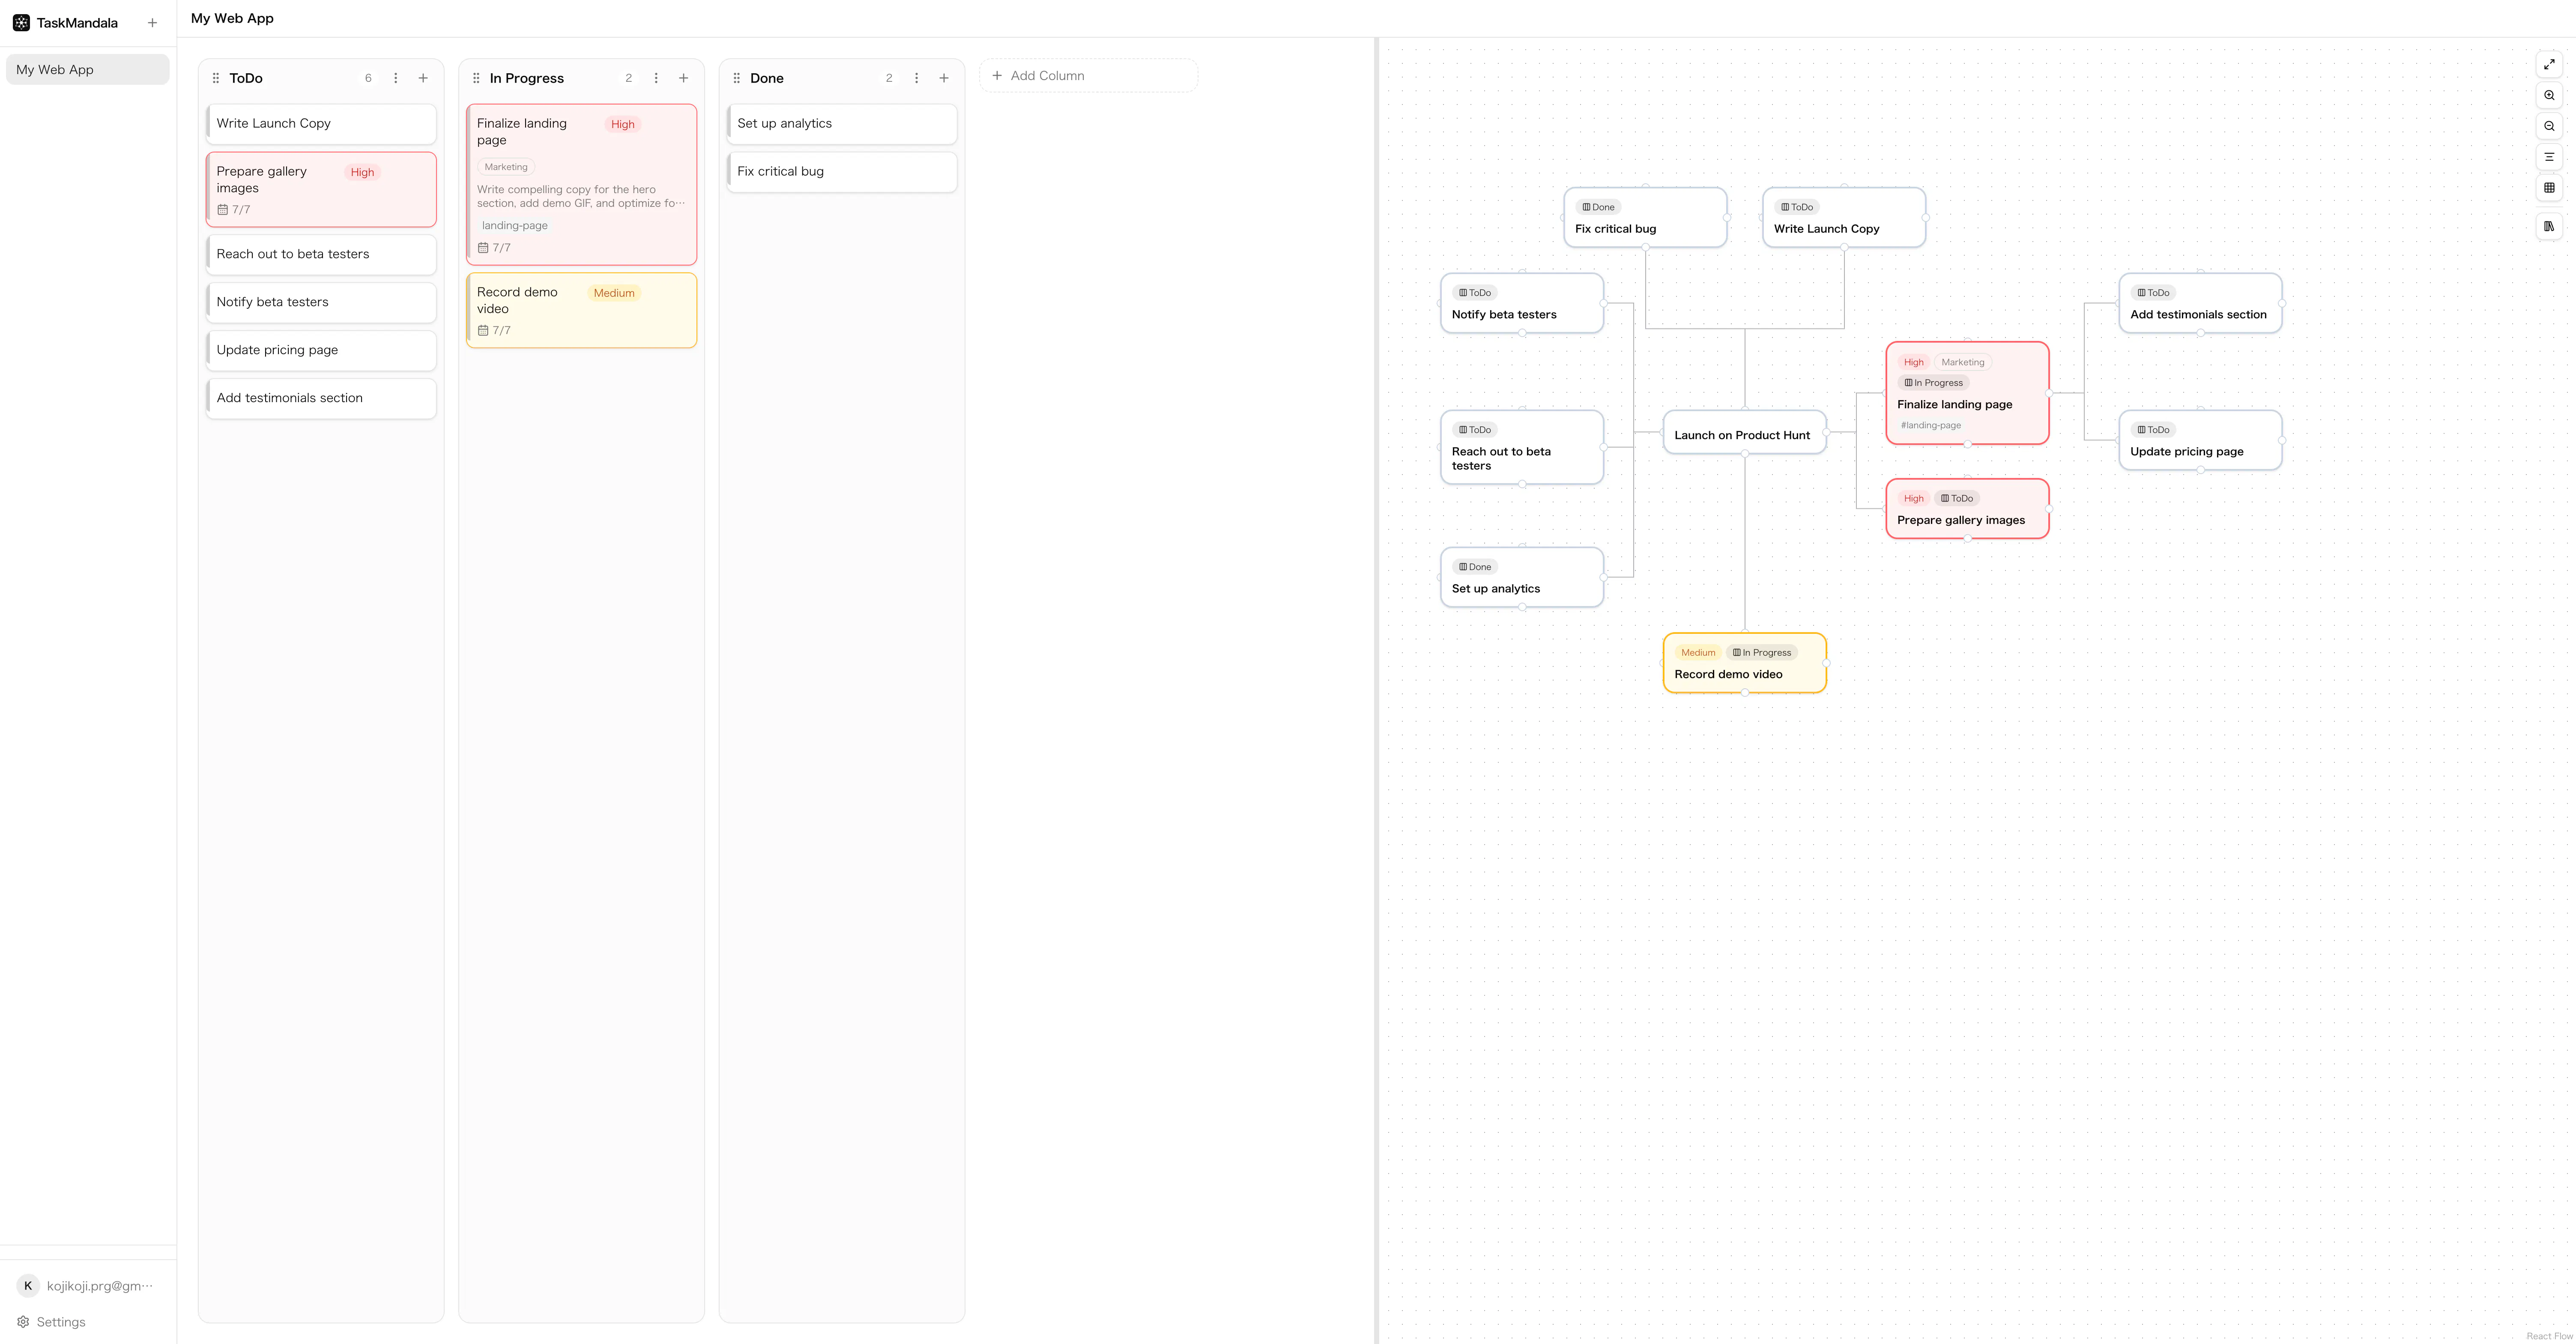The width and height of the screenshot is (2576, 1344).
Task: Click the center-align lines icon in canvas toolbar
Action: pyautogui.click(x=2549, y=157)
